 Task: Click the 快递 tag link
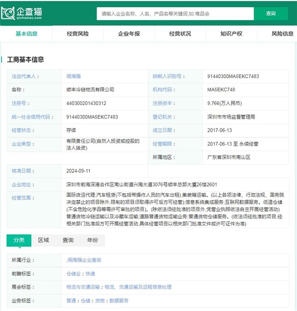[x=90, y=274]
